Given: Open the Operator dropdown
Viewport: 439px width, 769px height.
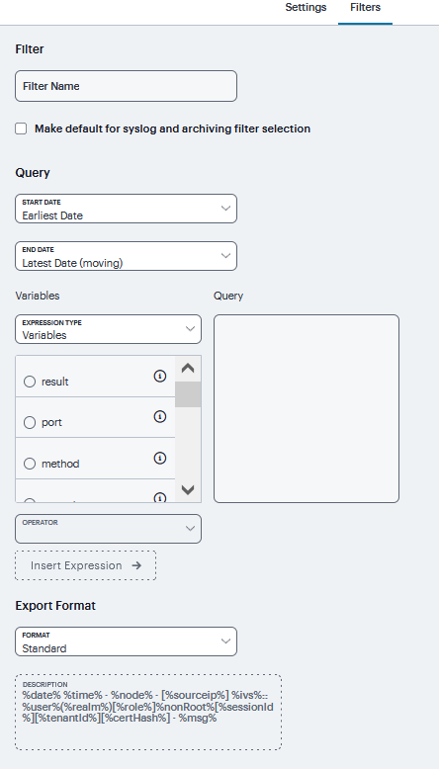Looking at the screenshot, I should [109, 529].
